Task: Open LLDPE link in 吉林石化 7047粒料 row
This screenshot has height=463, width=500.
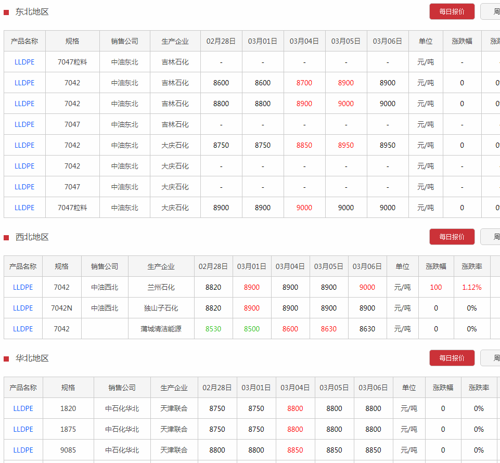Action: 24,62
